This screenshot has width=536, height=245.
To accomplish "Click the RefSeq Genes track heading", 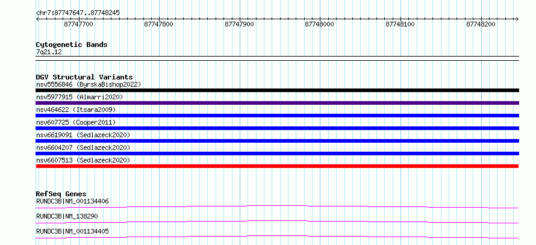I will (61, 194).
